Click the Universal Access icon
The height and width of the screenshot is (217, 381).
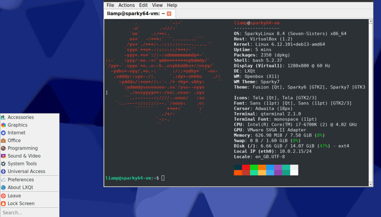coord(3,171)
